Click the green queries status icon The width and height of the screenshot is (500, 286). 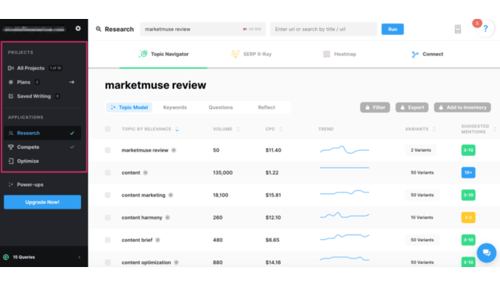(x=6, y=257)
